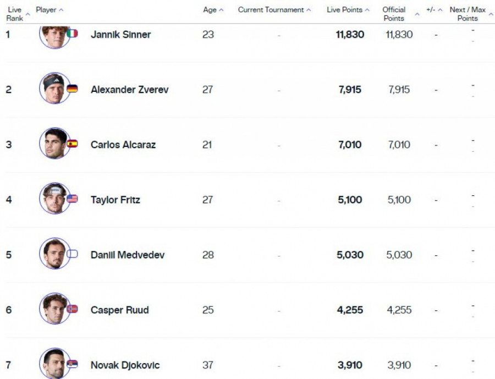
Task: Click the Serbian flag beside Novak Djokovic
Action: (x=72, y=364)
